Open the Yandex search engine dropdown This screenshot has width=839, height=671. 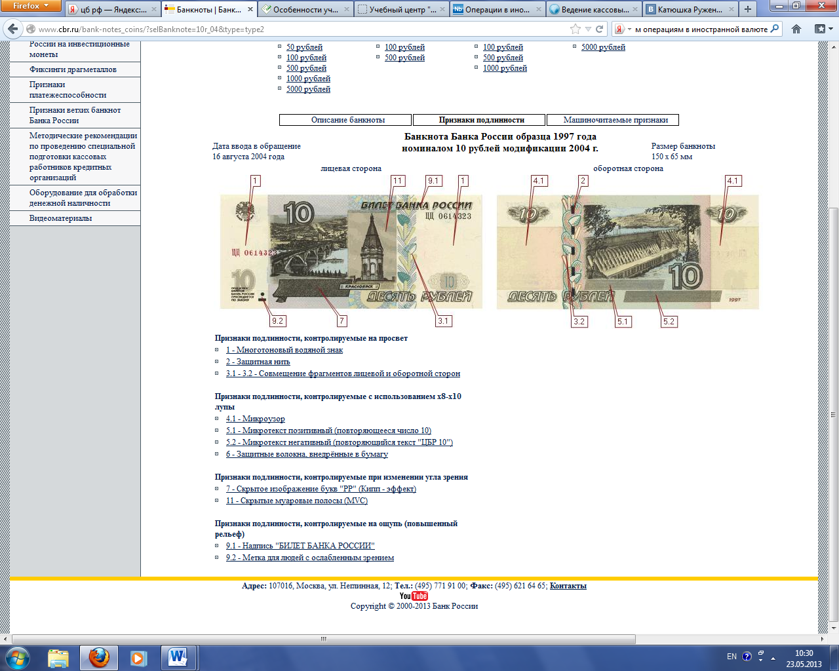pos(621,29)
